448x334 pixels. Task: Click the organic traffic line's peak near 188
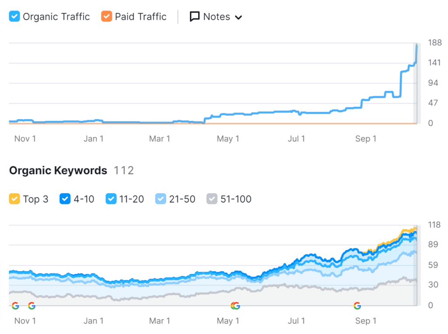416,46
